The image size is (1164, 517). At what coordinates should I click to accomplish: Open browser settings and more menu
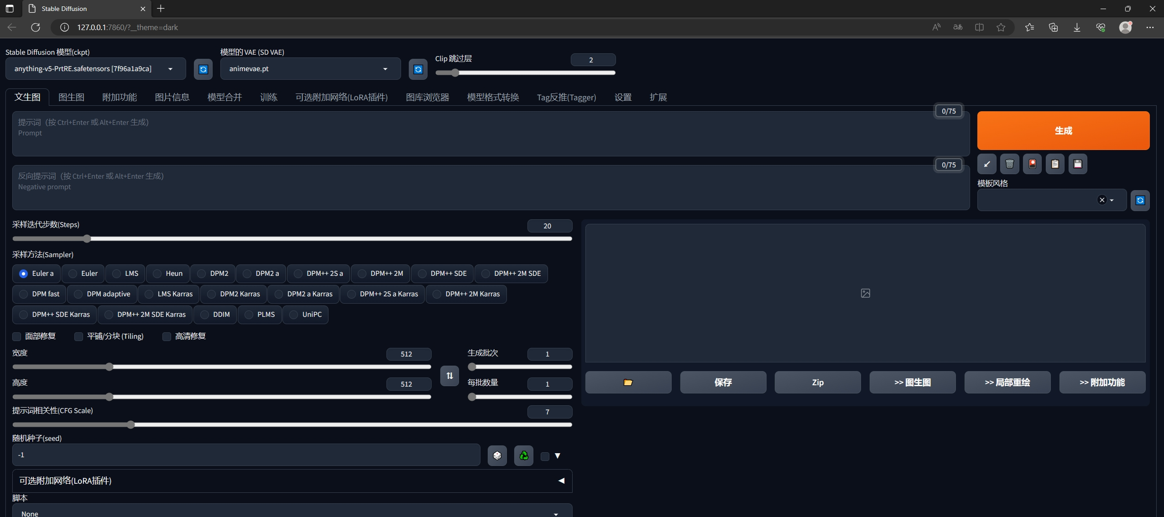pos(1150,27)
